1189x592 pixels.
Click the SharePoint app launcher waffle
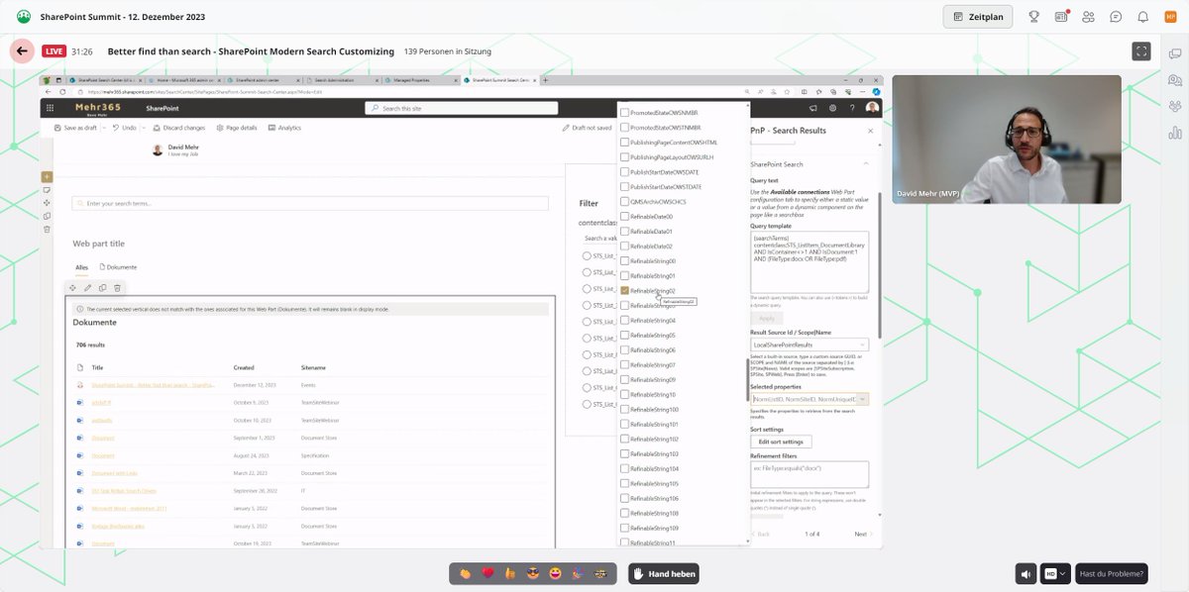51,108
